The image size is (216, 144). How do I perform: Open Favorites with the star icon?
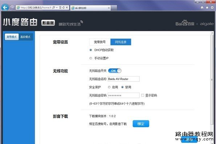pos(207,8)
